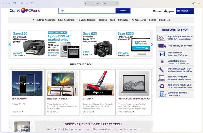Show next deals with right carousel arrow

pos(152,45)
